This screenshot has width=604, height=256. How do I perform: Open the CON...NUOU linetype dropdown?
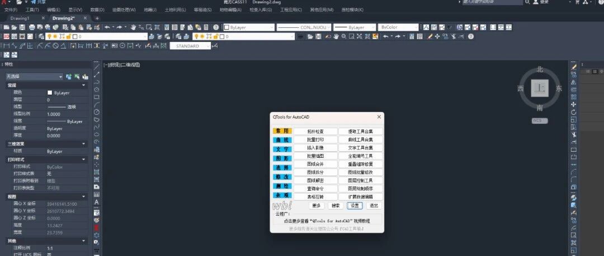(304, 27)
